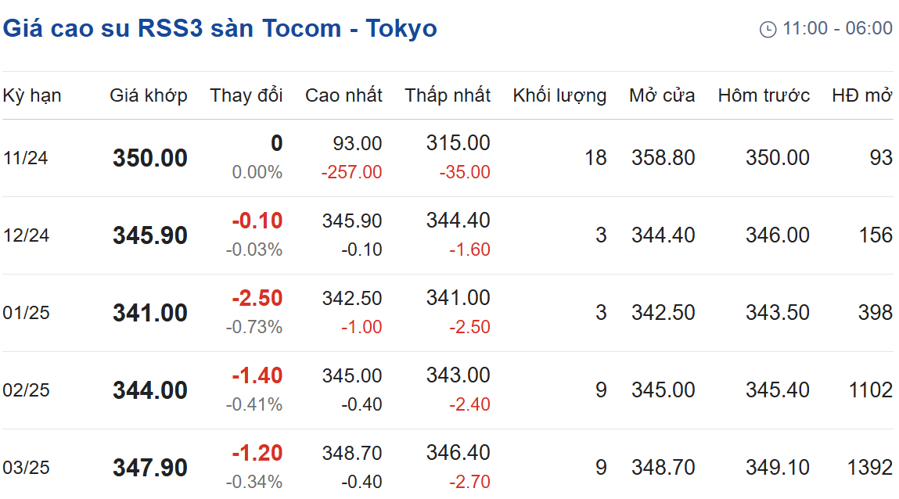Select the 01/25 contract term

(x=27, y=313)
